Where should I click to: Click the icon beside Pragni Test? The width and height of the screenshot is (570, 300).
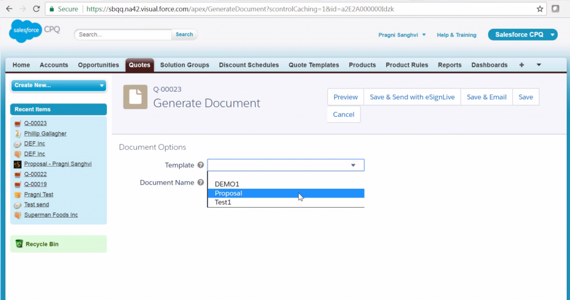pos(17,195)
